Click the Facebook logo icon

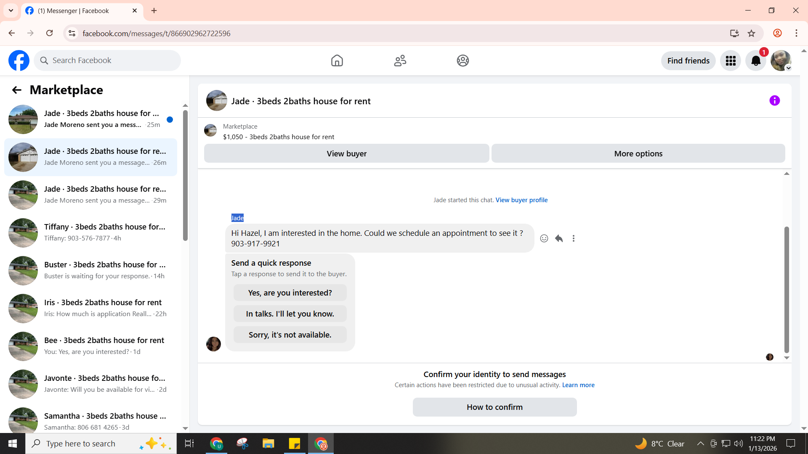(19, 61)
